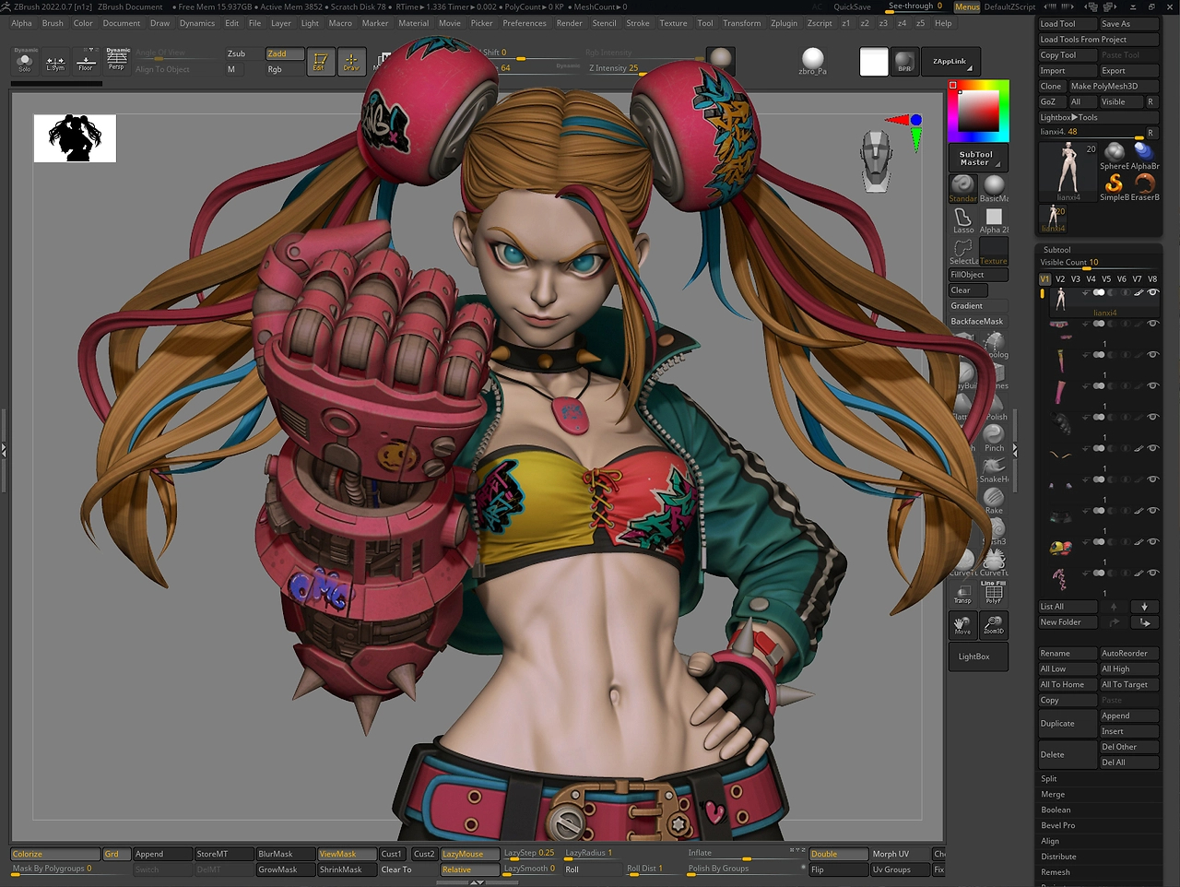Pick the SelectLasso brush icon
The height and width of the screenshot is (887, 1180).
coord(963,252)
